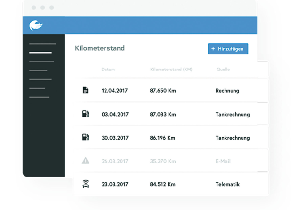The image size is (306, 210).
Task: Open the first sidebar menu item
Action: (x=42, y=44)
